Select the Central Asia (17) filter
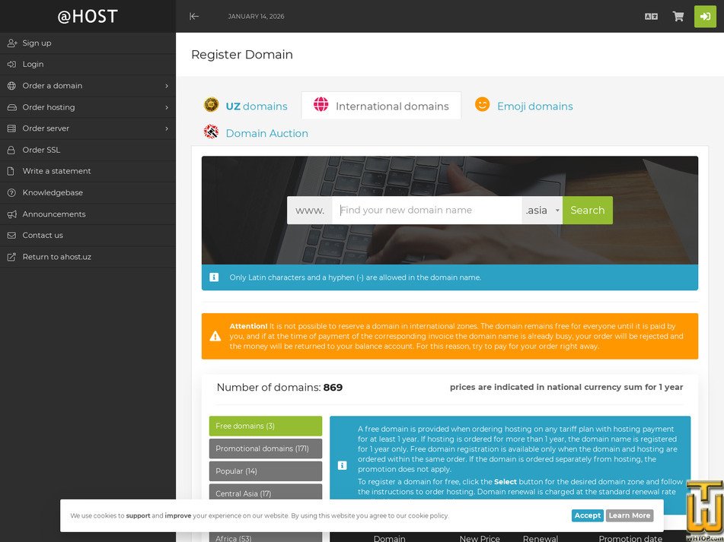This screenshot has width=724, height=542. pyautogui.click(x=265, y=493)
